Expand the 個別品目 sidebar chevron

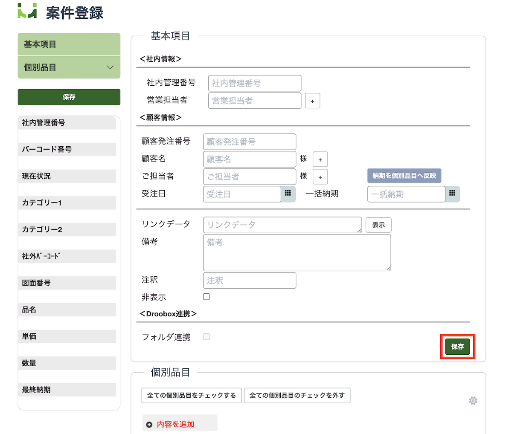[x=110, y=67]
